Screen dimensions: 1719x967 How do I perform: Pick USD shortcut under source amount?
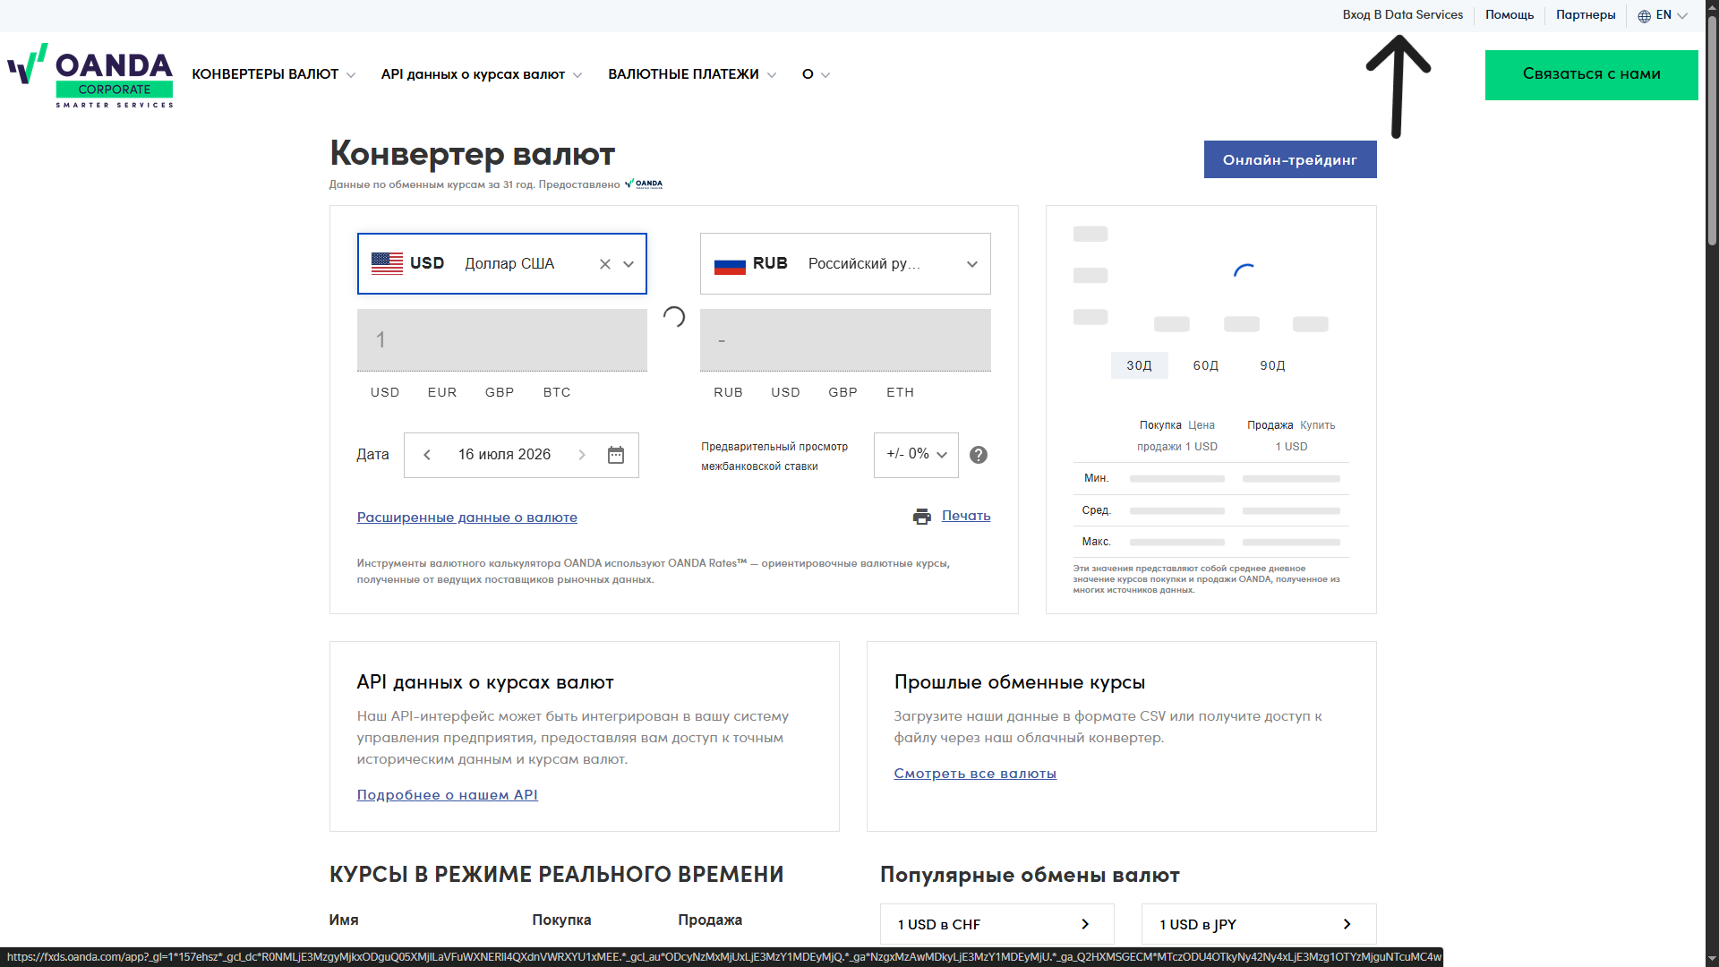385,392
